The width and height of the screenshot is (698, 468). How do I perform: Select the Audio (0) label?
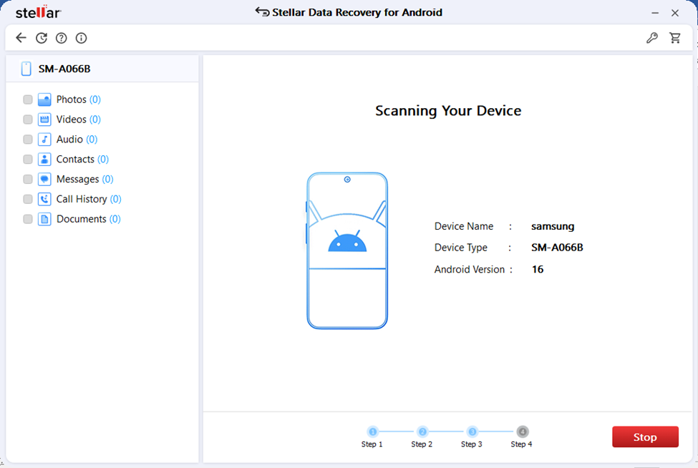77,140
